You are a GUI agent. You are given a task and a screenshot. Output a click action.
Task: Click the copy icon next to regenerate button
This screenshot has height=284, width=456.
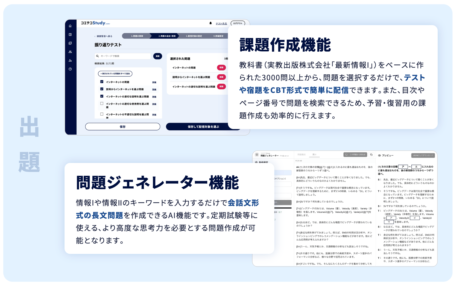pyautogui.click(x=371, y=155)
